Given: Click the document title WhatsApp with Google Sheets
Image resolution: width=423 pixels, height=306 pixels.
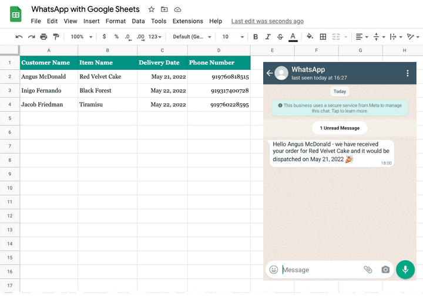Looking at the screenshot, I should pos(85,9).
